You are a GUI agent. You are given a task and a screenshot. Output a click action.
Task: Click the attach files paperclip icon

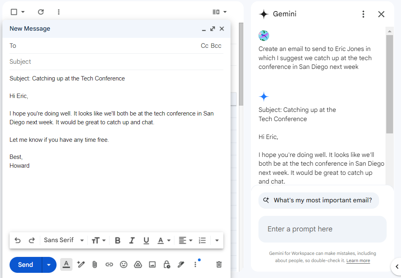(x=95, y=264)
